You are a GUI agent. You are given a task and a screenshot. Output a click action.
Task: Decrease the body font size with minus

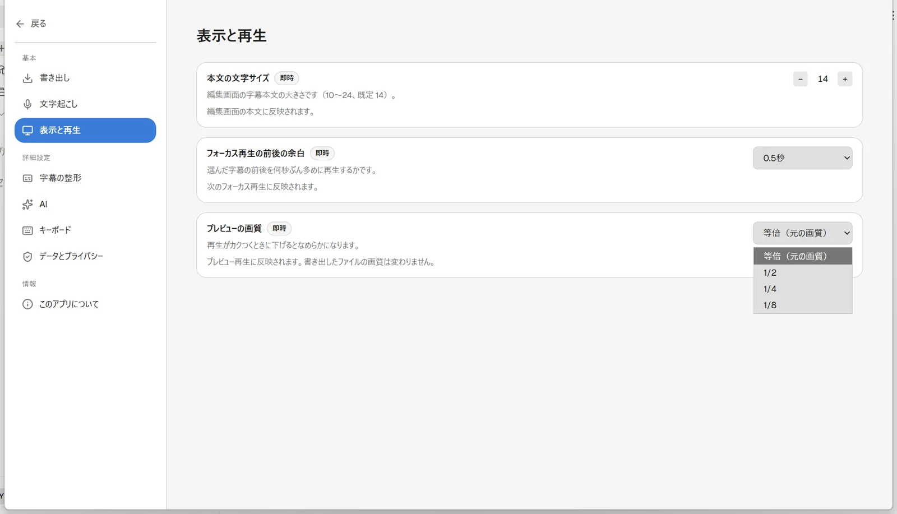point(800,79)
